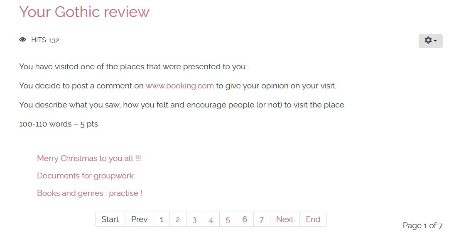Open page 6 of the list
This screenshot has width=471, height=239.
pyautogui.click(x=245, y=219)
